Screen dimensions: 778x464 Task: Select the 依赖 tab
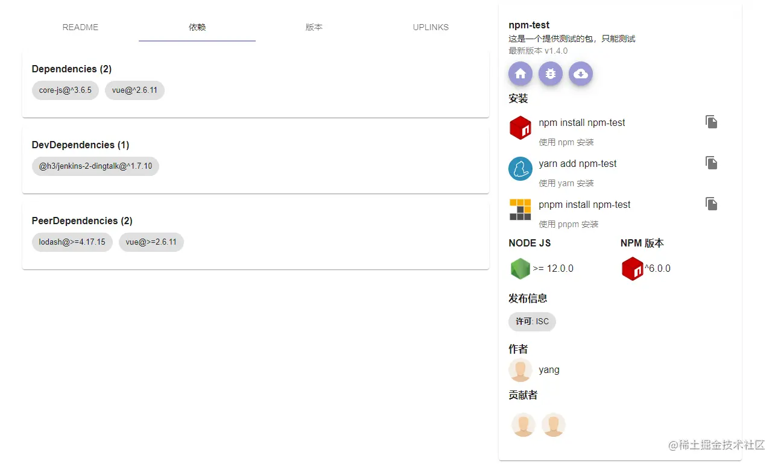tap(197, 27)
